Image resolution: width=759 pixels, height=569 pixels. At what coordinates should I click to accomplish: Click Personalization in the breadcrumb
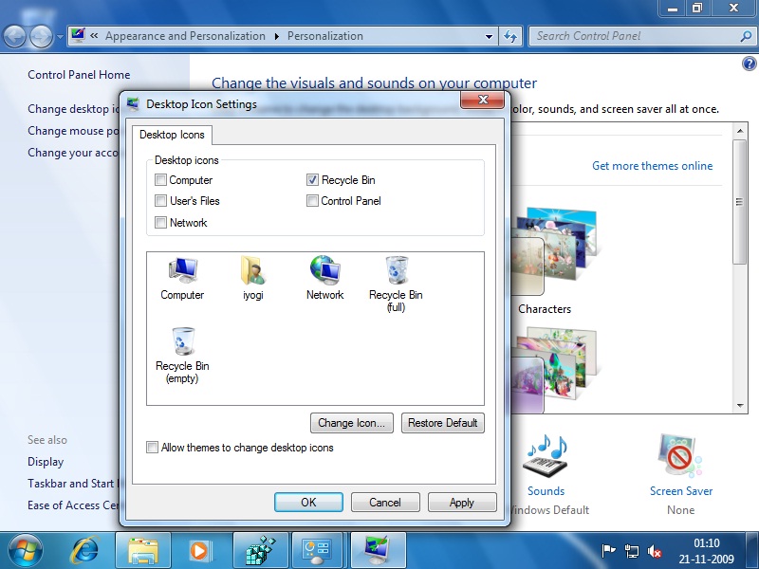pyautogui.click(x=325, y=36)
